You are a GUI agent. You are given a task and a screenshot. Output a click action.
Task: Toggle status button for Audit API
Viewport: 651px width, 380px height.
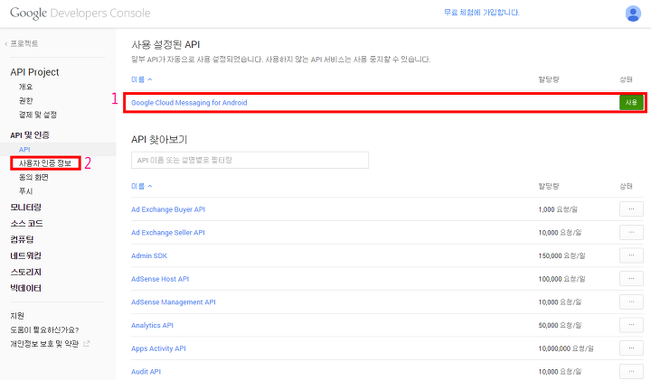tap(631, 371)
